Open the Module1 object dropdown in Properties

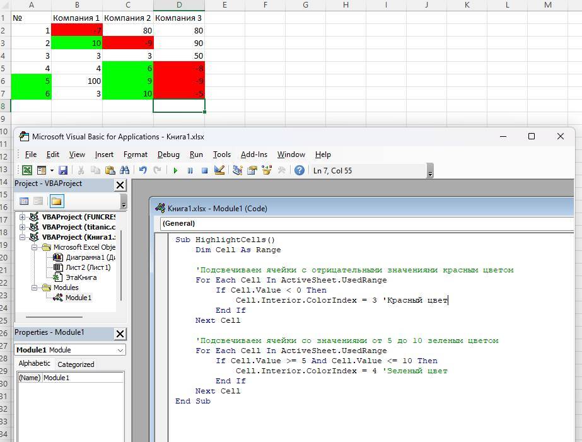[120, 350]
